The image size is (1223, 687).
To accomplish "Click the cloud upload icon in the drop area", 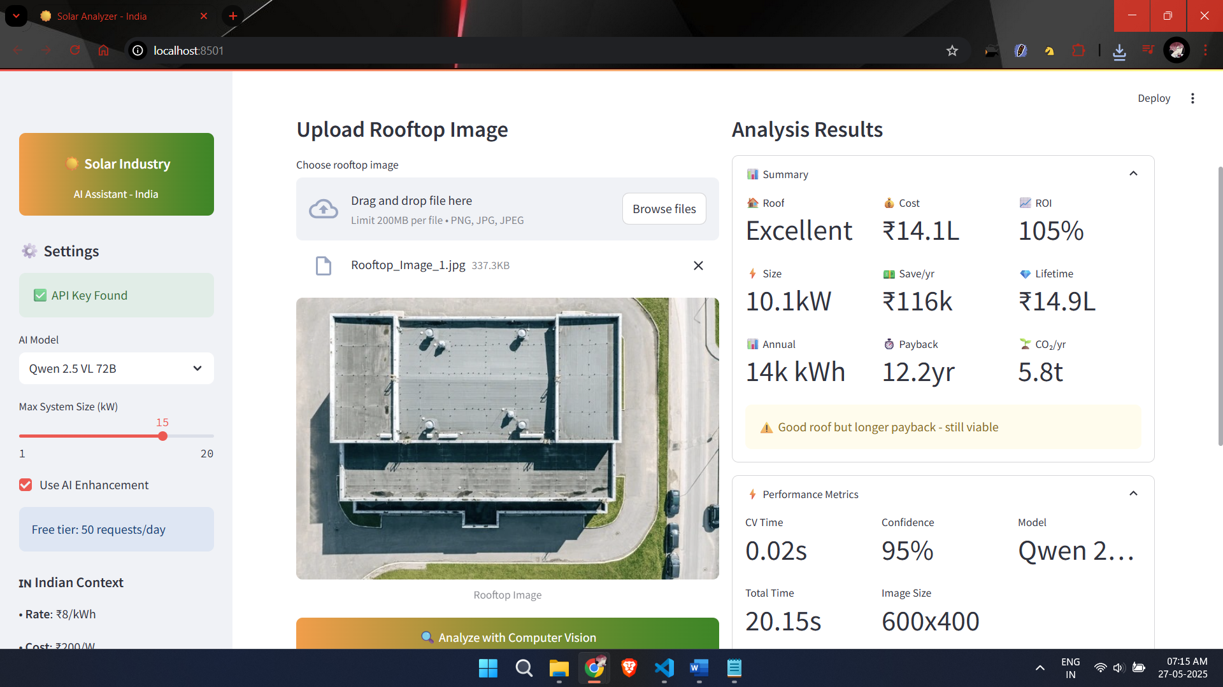I will pyautogui.click(x=323, y=209).
